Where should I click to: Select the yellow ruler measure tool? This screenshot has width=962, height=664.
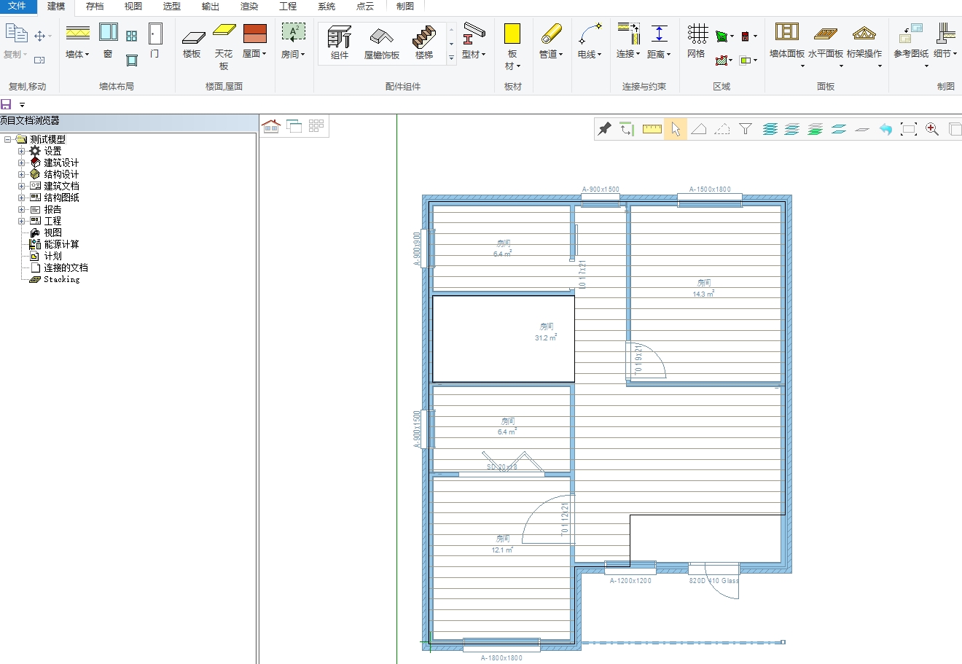click(x=652, y=129)
